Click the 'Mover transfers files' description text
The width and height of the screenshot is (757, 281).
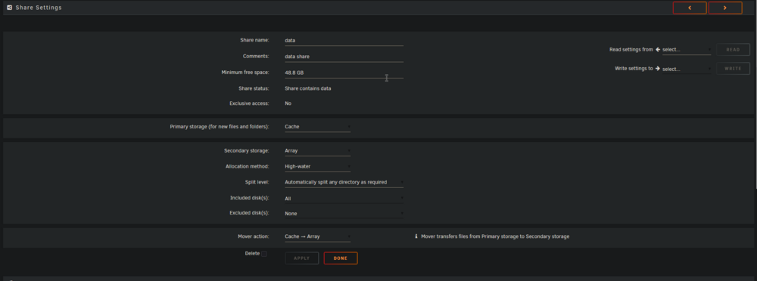click(x=495, y=236)
